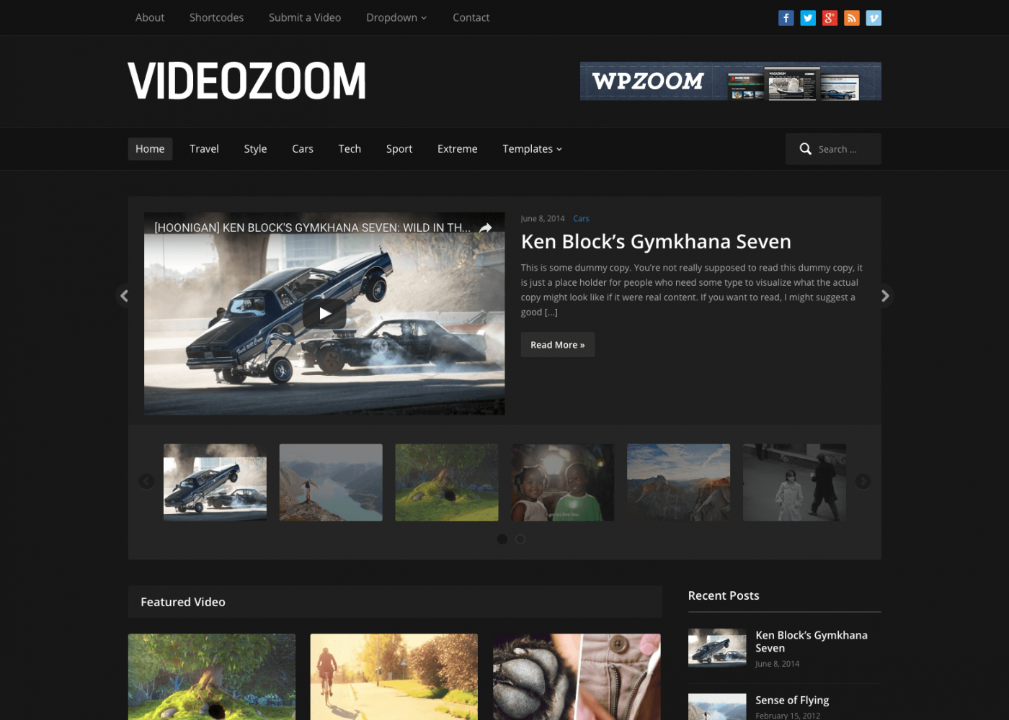Click the Twitter icon in the header
Image resolution: width=1009 pixels, height=720 pixels.
tap(807, 17)
